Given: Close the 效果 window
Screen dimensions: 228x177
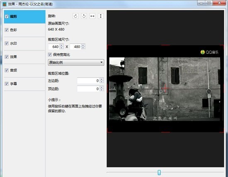Looking at the screenshot, I should pos(220,3).
